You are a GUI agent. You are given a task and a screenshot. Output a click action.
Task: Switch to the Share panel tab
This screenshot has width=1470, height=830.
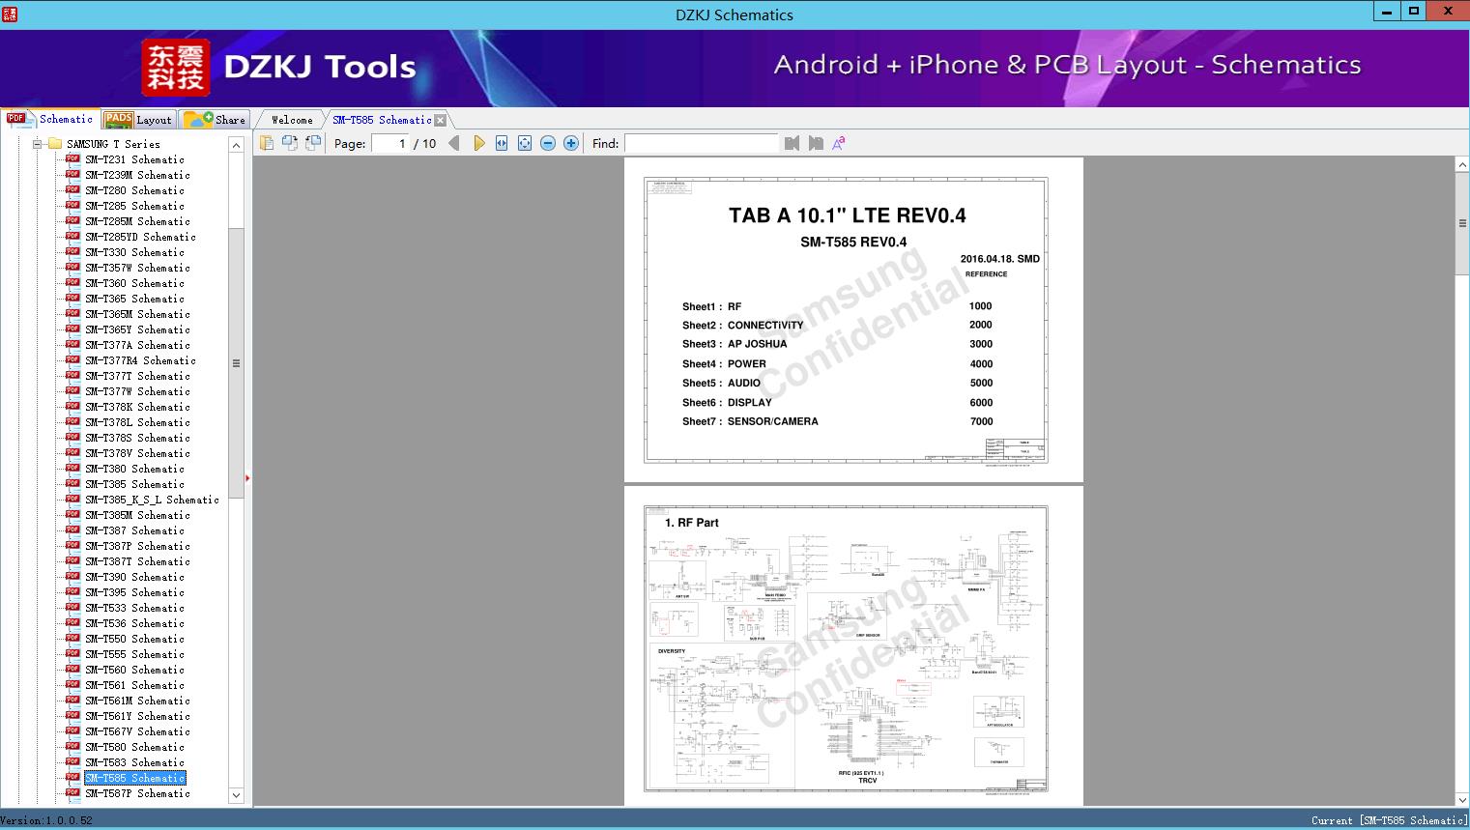point(215,120)
